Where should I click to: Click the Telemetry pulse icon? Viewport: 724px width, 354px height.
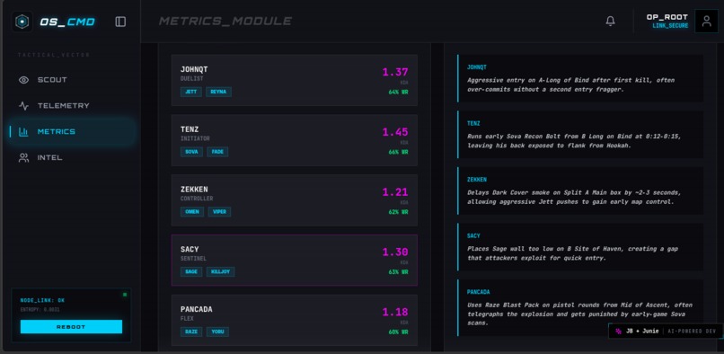point(23,106)
